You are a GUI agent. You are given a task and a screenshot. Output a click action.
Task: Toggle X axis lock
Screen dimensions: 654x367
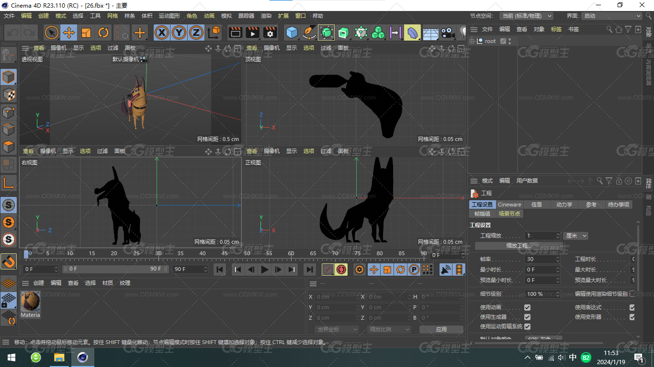pos(162,32)
